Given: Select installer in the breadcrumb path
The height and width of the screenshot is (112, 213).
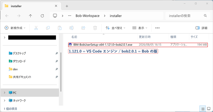Looking at the screenshot, I should pyautogui.click(x=116, y=16).
